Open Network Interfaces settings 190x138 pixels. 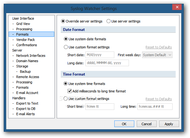click(31, 56)
